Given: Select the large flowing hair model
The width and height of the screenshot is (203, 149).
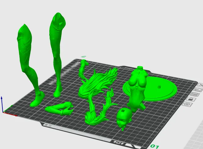Looking at the screenshot, I should pyautogui.click(x=96, y=83).
